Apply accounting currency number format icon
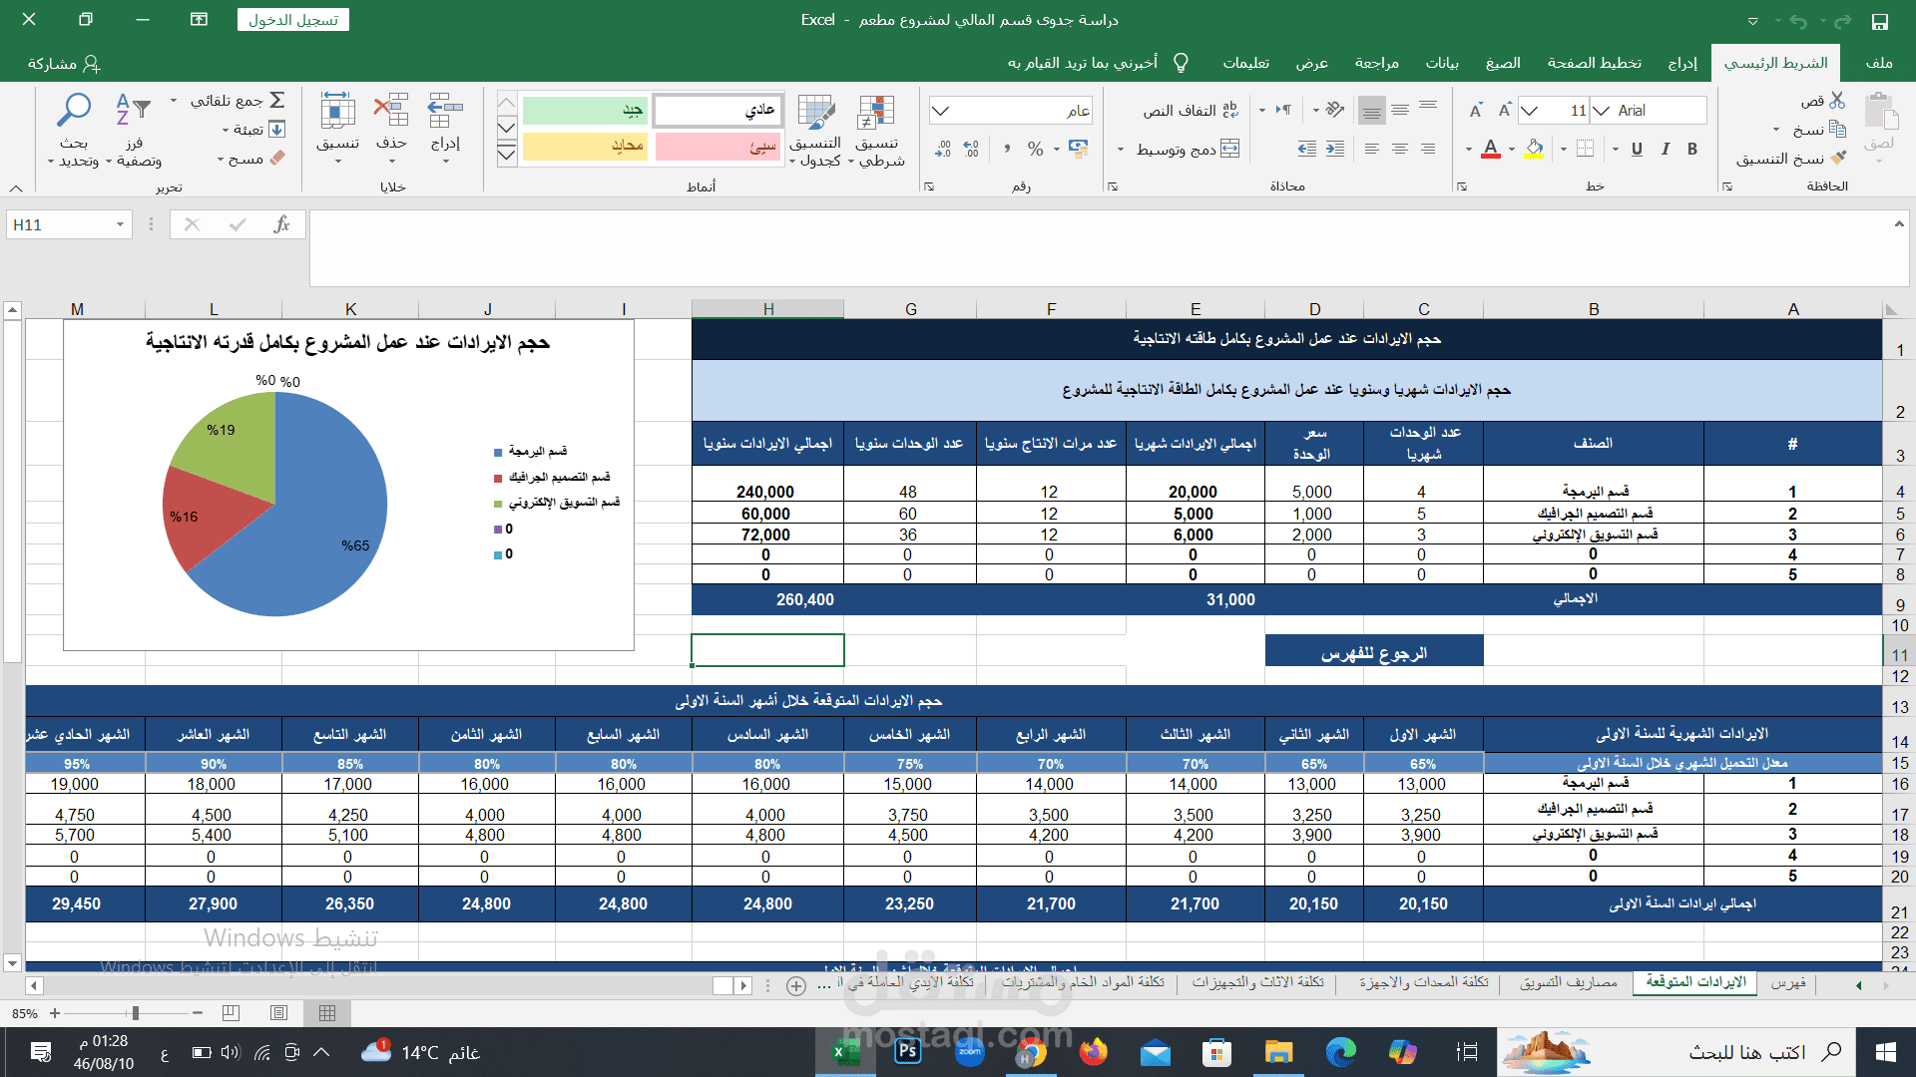1916x1077 pixels. tap(1078, 149)
